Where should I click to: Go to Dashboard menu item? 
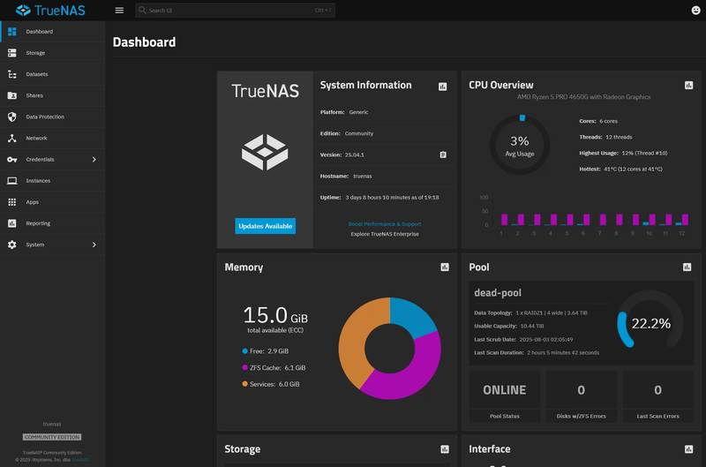53,32
